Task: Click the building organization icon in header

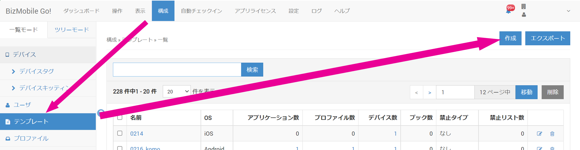Action: (523, 6)
